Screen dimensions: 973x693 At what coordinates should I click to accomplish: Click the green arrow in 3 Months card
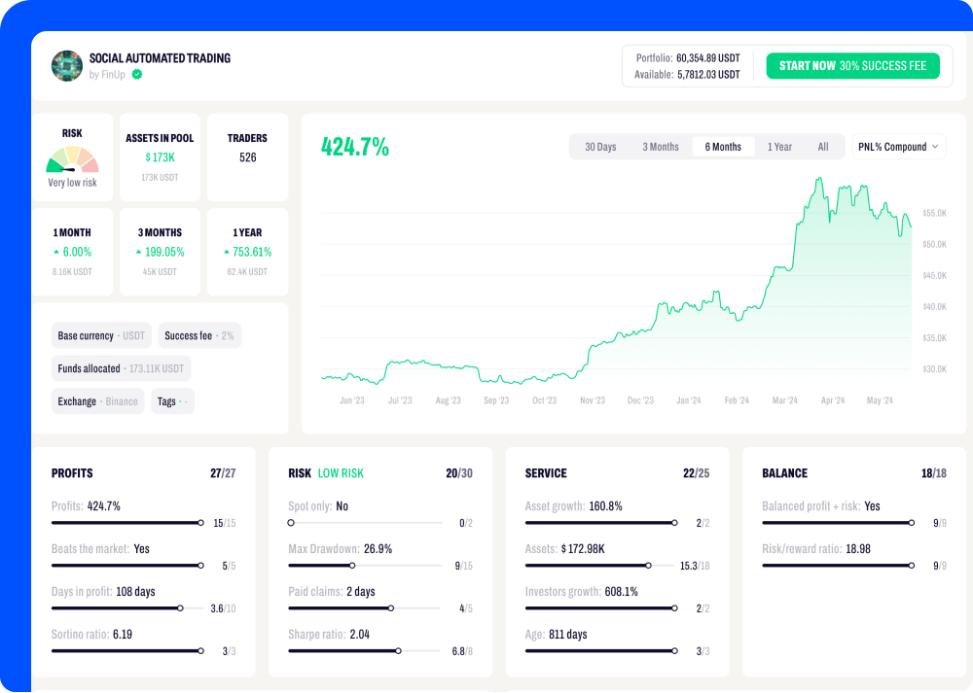[x=139, y=253]
